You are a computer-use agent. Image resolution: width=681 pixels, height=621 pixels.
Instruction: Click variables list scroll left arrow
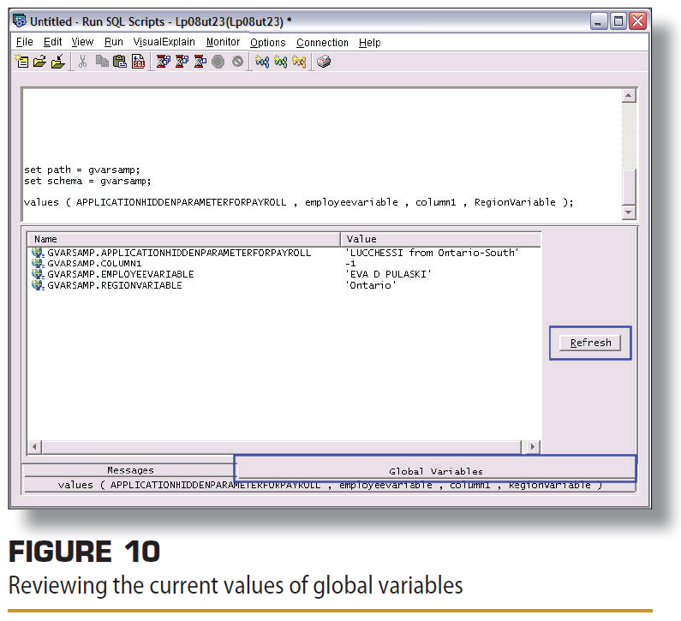point(34,446)
